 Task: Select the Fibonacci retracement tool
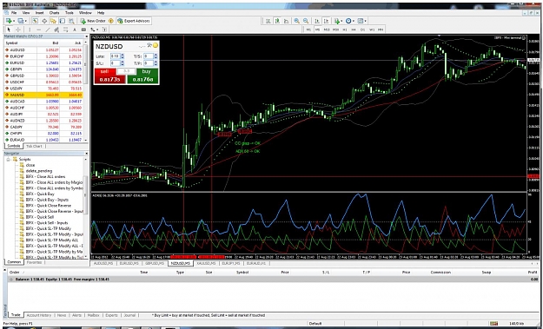(x=65, y=30)
